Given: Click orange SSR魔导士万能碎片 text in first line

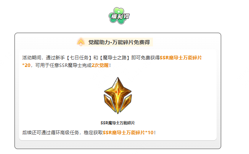Looking at the screenshot, I should point(181,58).
